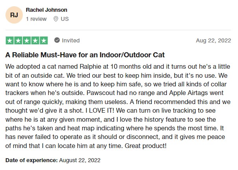Viewport: 238px width, 170px height.
Task: Click the Great product! closing sentence
Action: 146,146
